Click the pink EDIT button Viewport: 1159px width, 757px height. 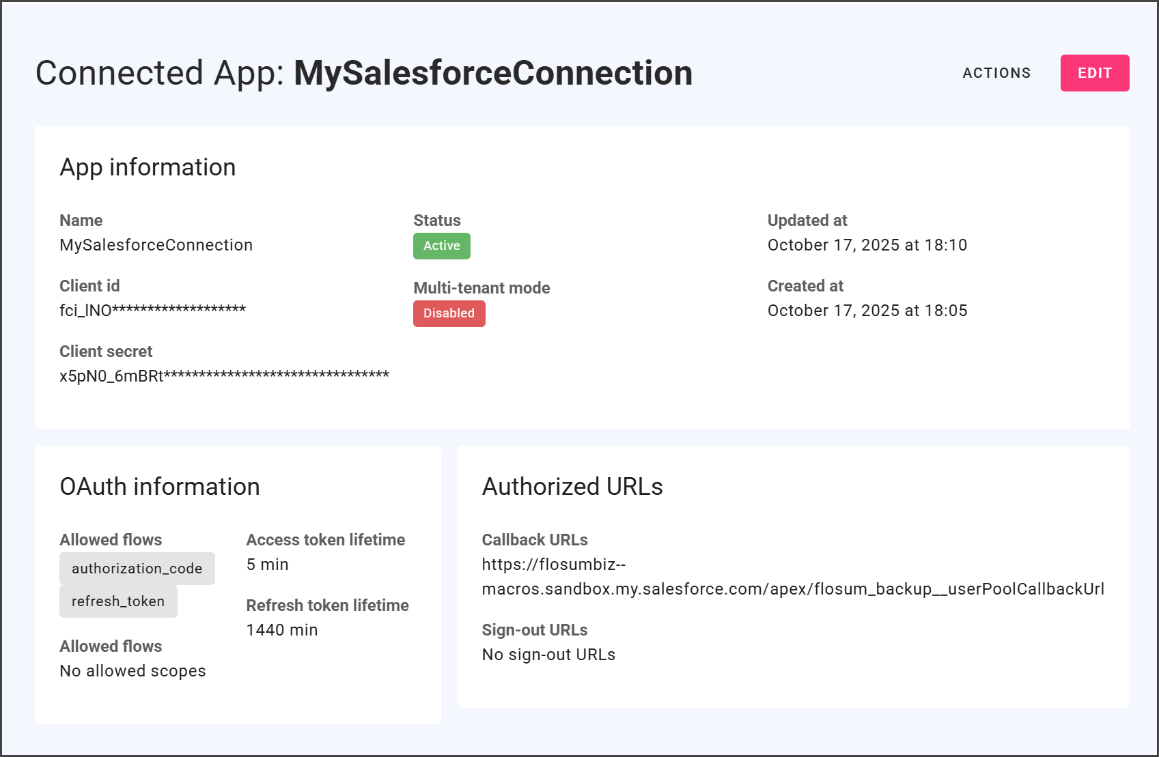(1094, 73)
